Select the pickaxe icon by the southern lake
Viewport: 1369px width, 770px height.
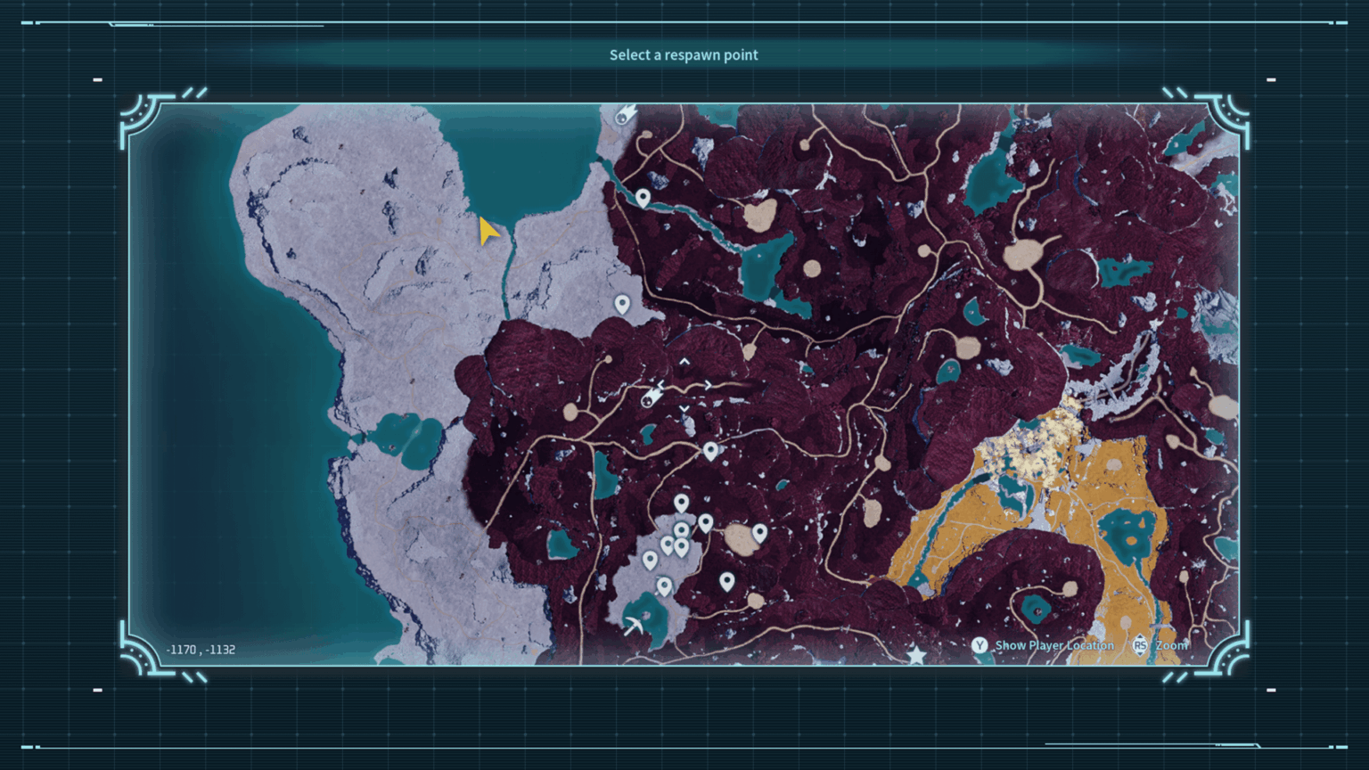click(x=634, y=626)
